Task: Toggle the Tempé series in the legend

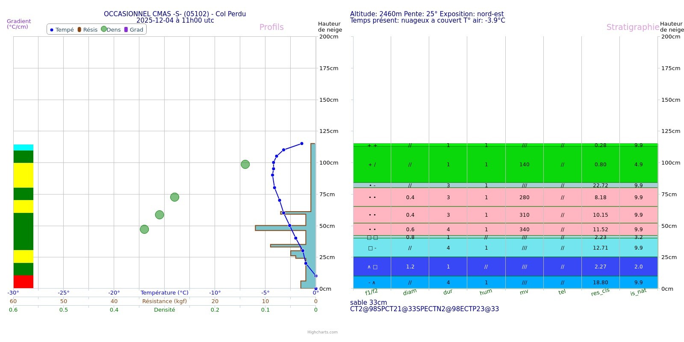Action: click(62, 29)
